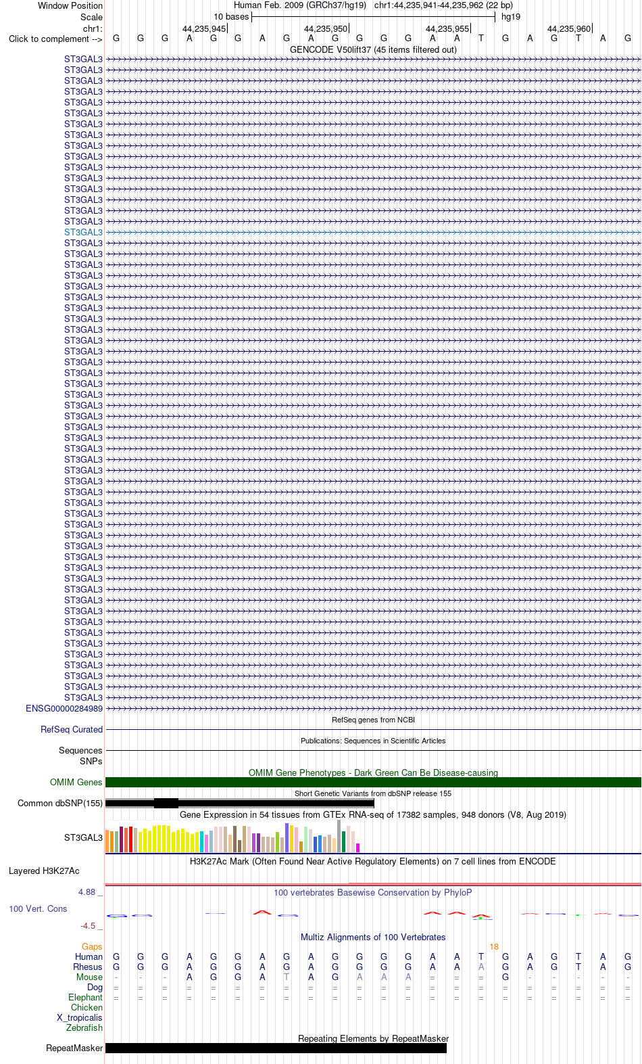Screen dimensions: 642x1064
Task: Click the ST3GAL3 GTEx expression bar chart
Action: point(232,837)
